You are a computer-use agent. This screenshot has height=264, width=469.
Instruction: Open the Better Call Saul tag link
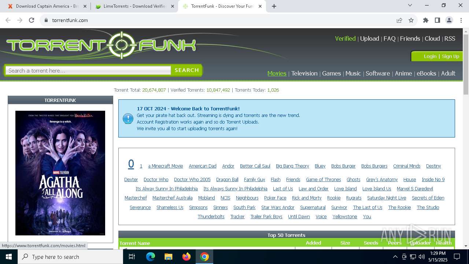(x=255, y=166)
